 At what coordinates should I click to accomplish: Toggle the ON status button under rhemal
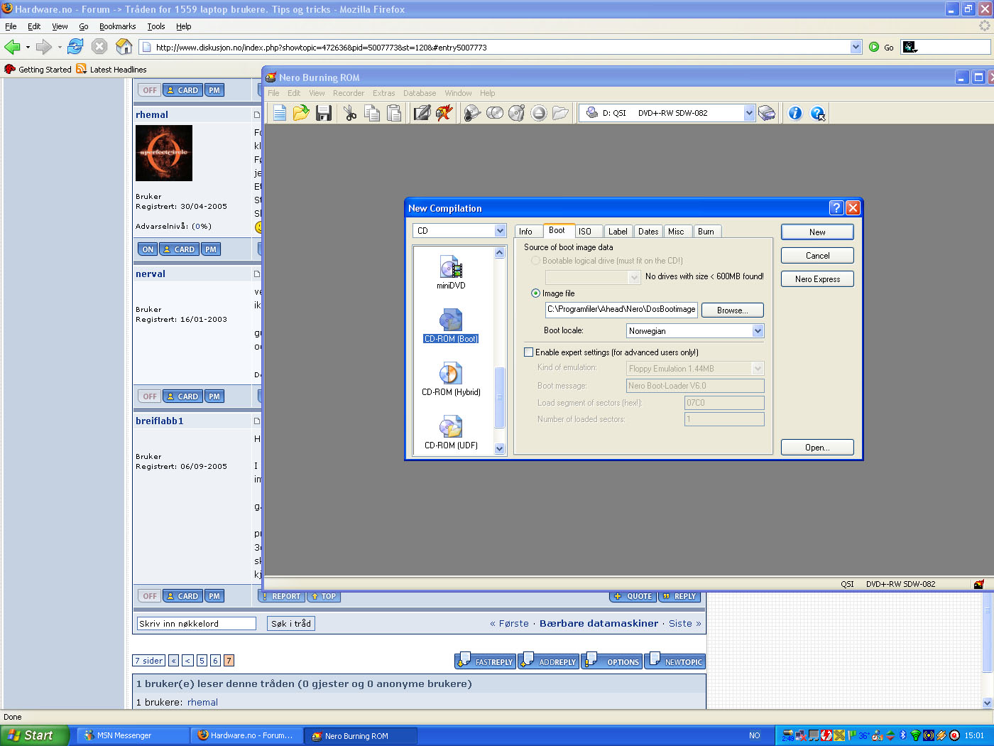[148, 249]
